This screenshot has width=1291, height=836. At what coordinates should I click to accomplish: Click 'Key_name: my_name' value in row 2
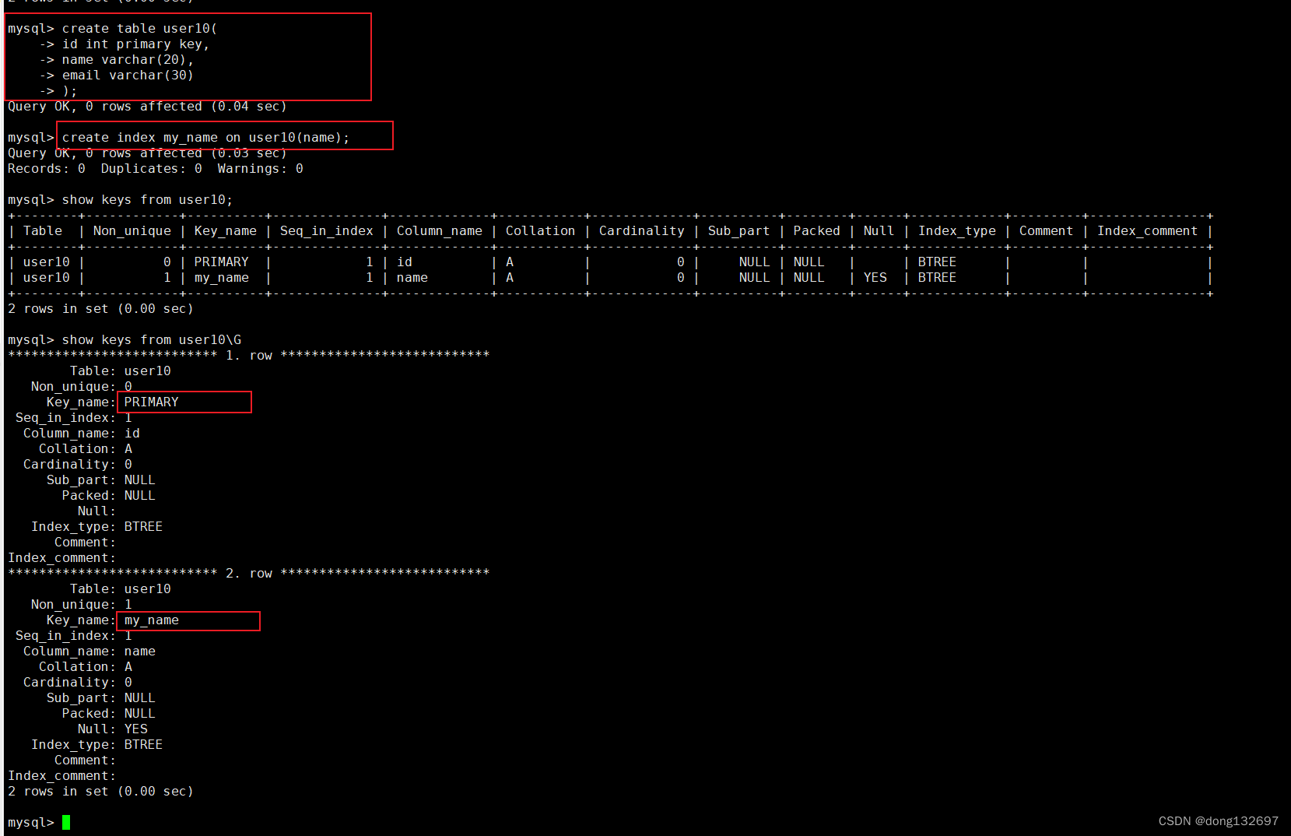click(x=152, y=620)
